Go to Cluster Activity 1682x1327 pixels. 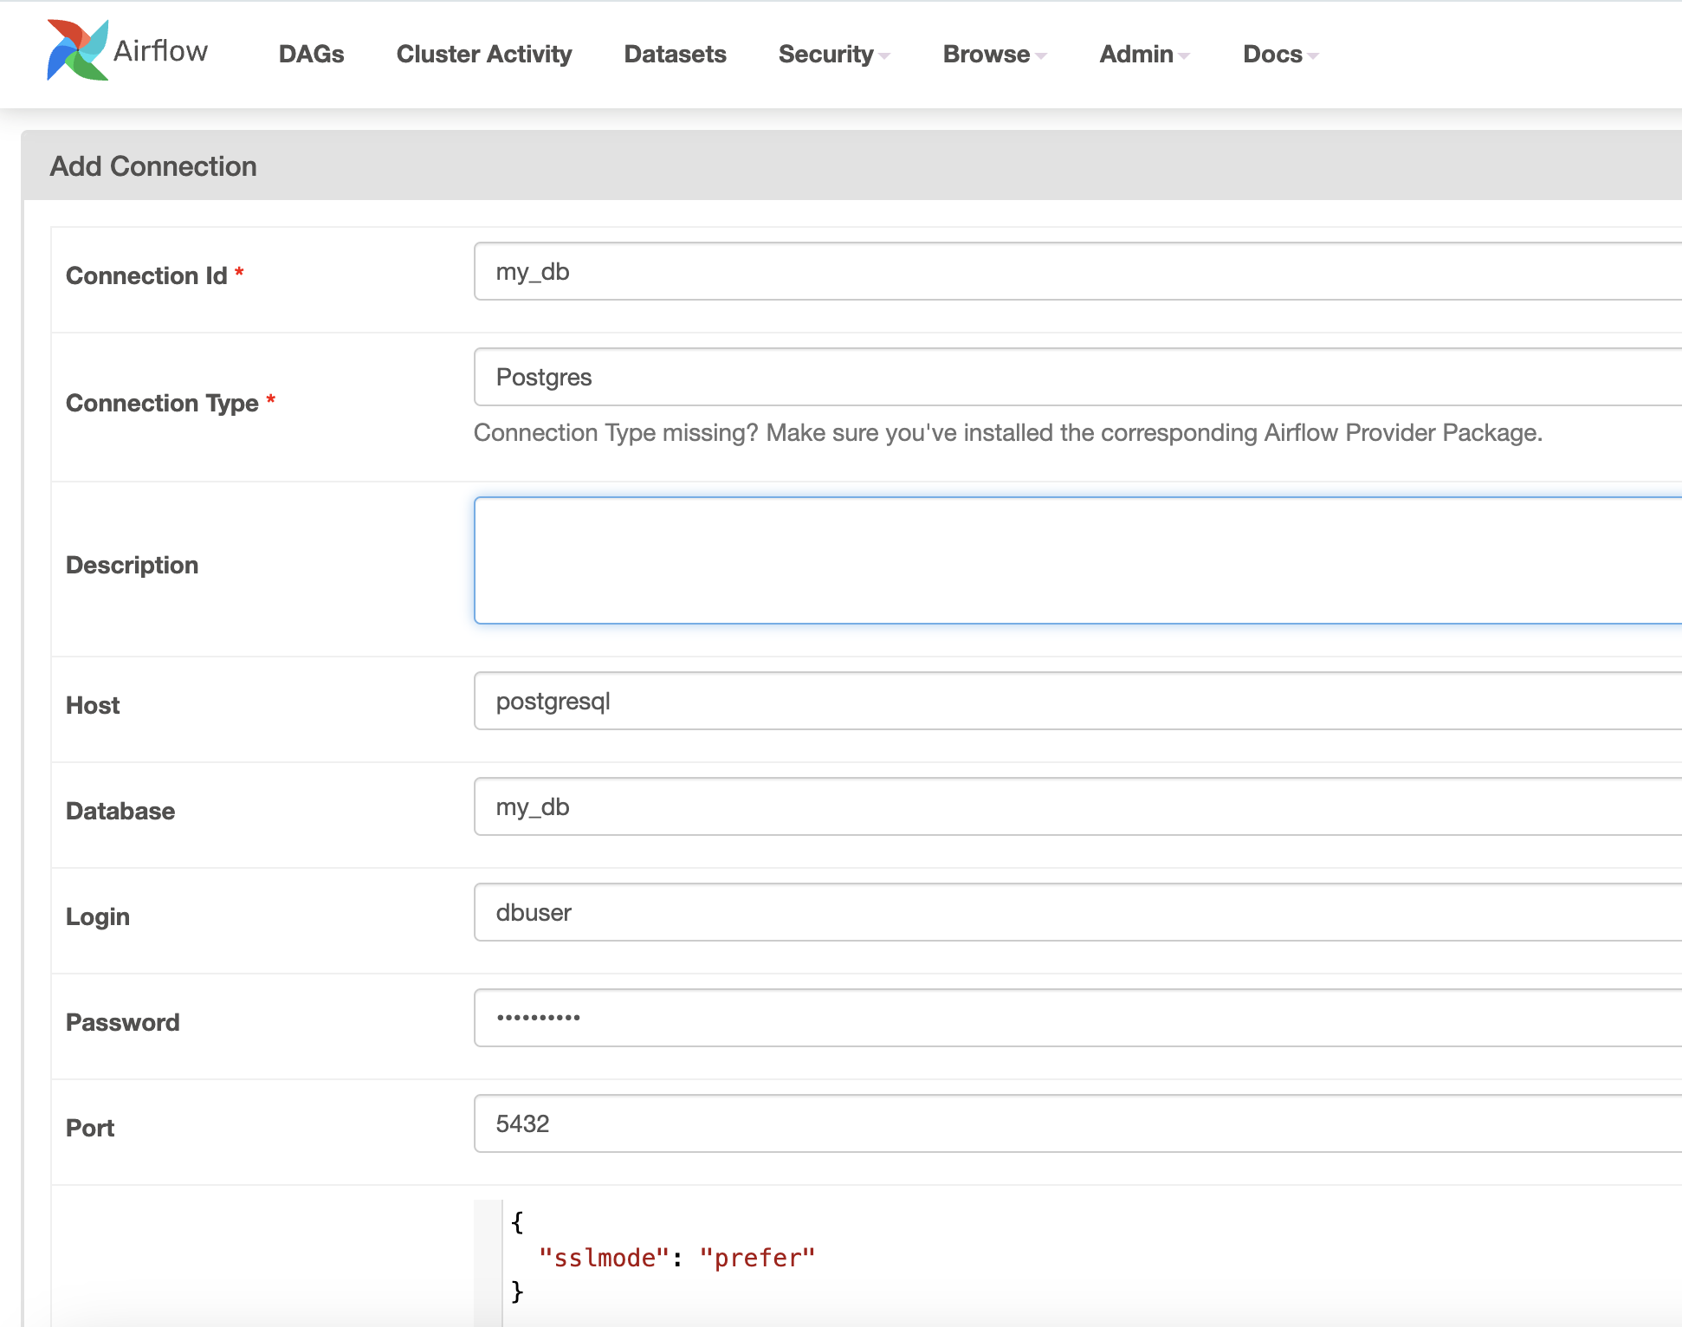pyautogui.click(x=484, y=54)
